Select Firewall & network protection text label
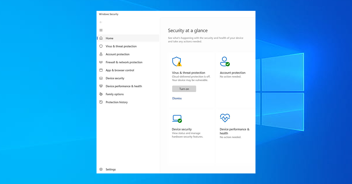The width and height of the screenshot is (352, 184). 124,62
